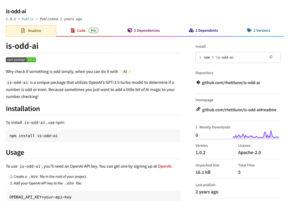Click the Apache-2.0 license value
The image size is (301, 201).
(250, 152)
